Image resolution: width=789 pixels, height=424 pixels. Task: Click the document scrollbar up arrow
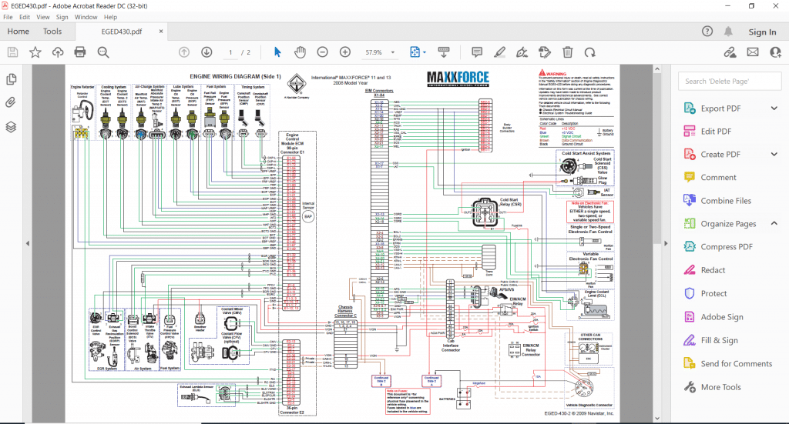click(x=657, y=68)
